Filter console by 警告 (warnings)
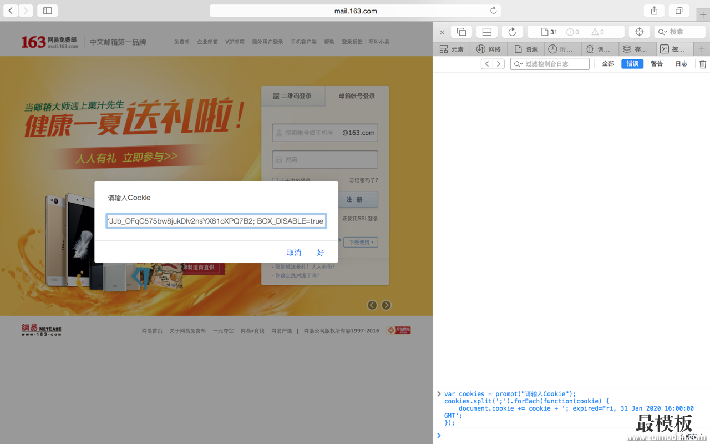The height and width of the screenshot is (444, 710). pos(657,64)
